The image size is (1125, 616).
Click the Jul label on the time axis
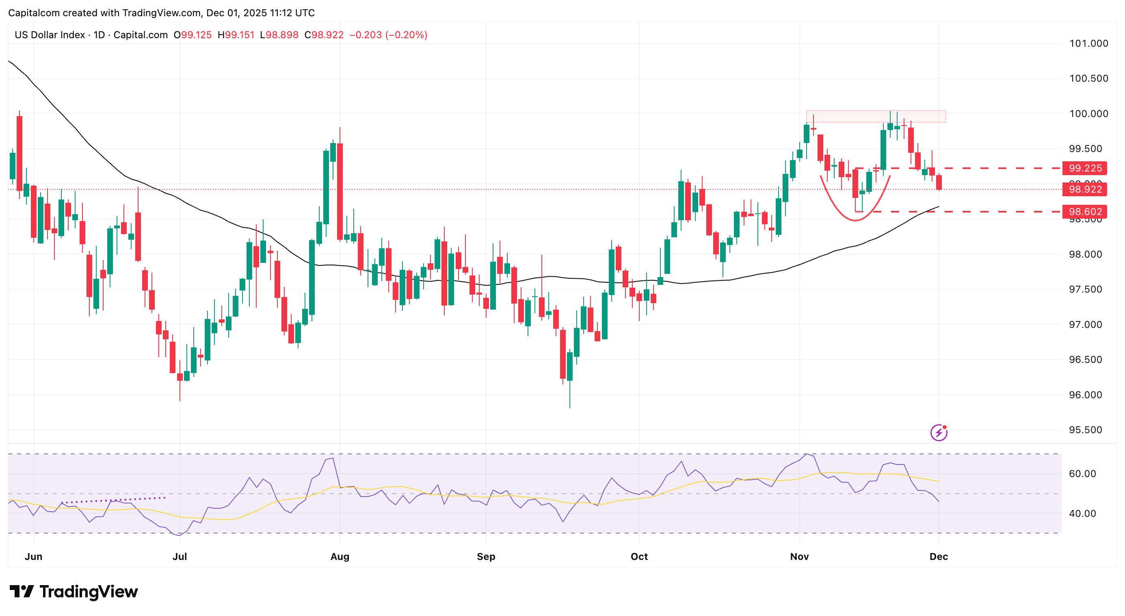(x=180, y=557)
